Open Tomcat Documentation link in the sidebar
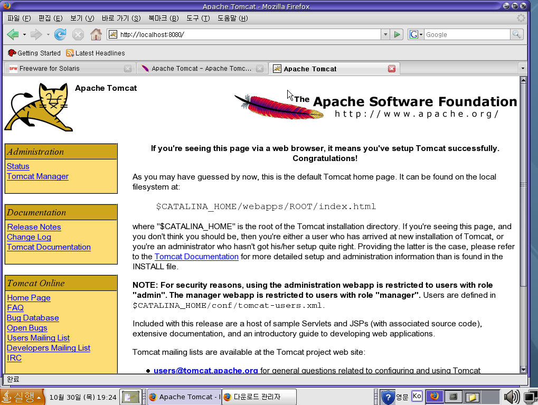Viewport: 538px width, 405px height. [49, 247]
